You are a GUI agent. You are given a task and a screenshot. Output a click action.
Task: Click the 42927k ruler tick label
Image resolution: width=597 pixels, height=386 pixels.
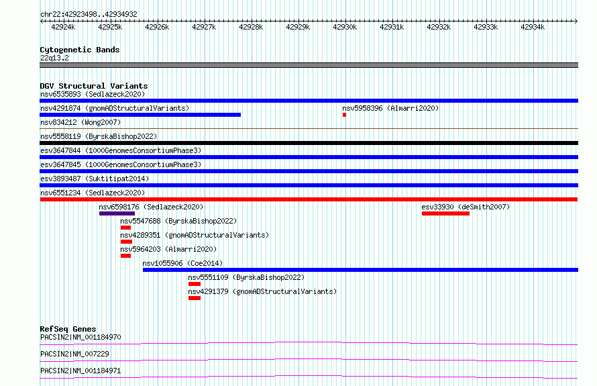(x=204, y=27)
